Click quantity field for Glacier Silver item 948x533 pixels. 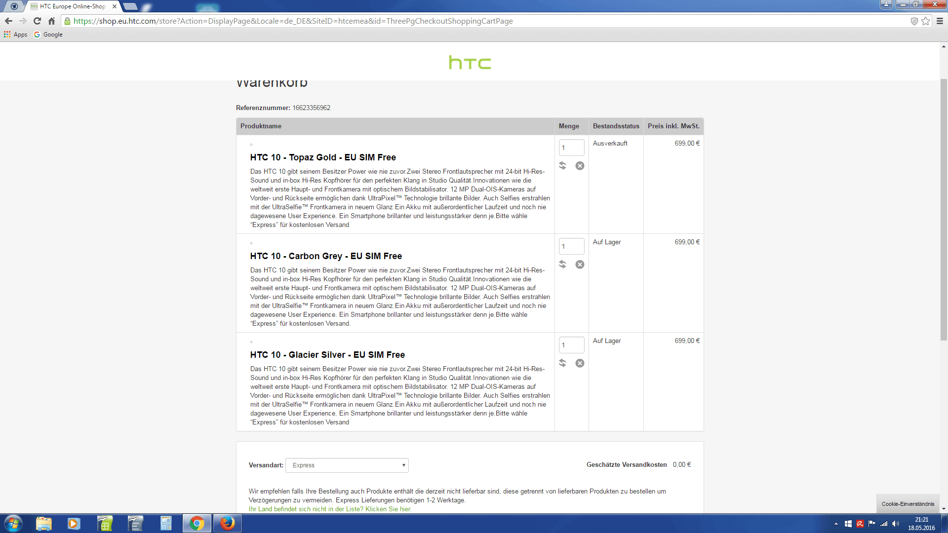tap(571, 345)
